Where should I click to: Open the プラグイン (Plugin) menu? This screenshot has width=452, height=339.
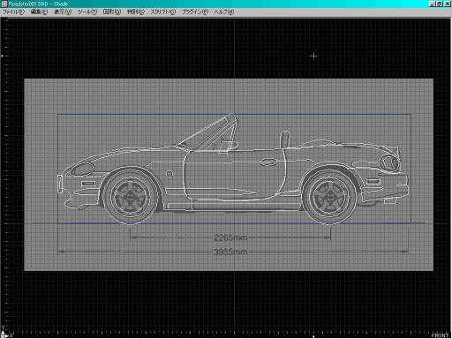pyautogui.click(x=195, y=11)
